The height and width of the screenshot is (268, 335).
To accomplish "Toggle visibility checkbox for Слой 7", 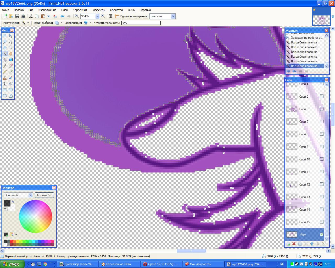I will click(322, 121).
